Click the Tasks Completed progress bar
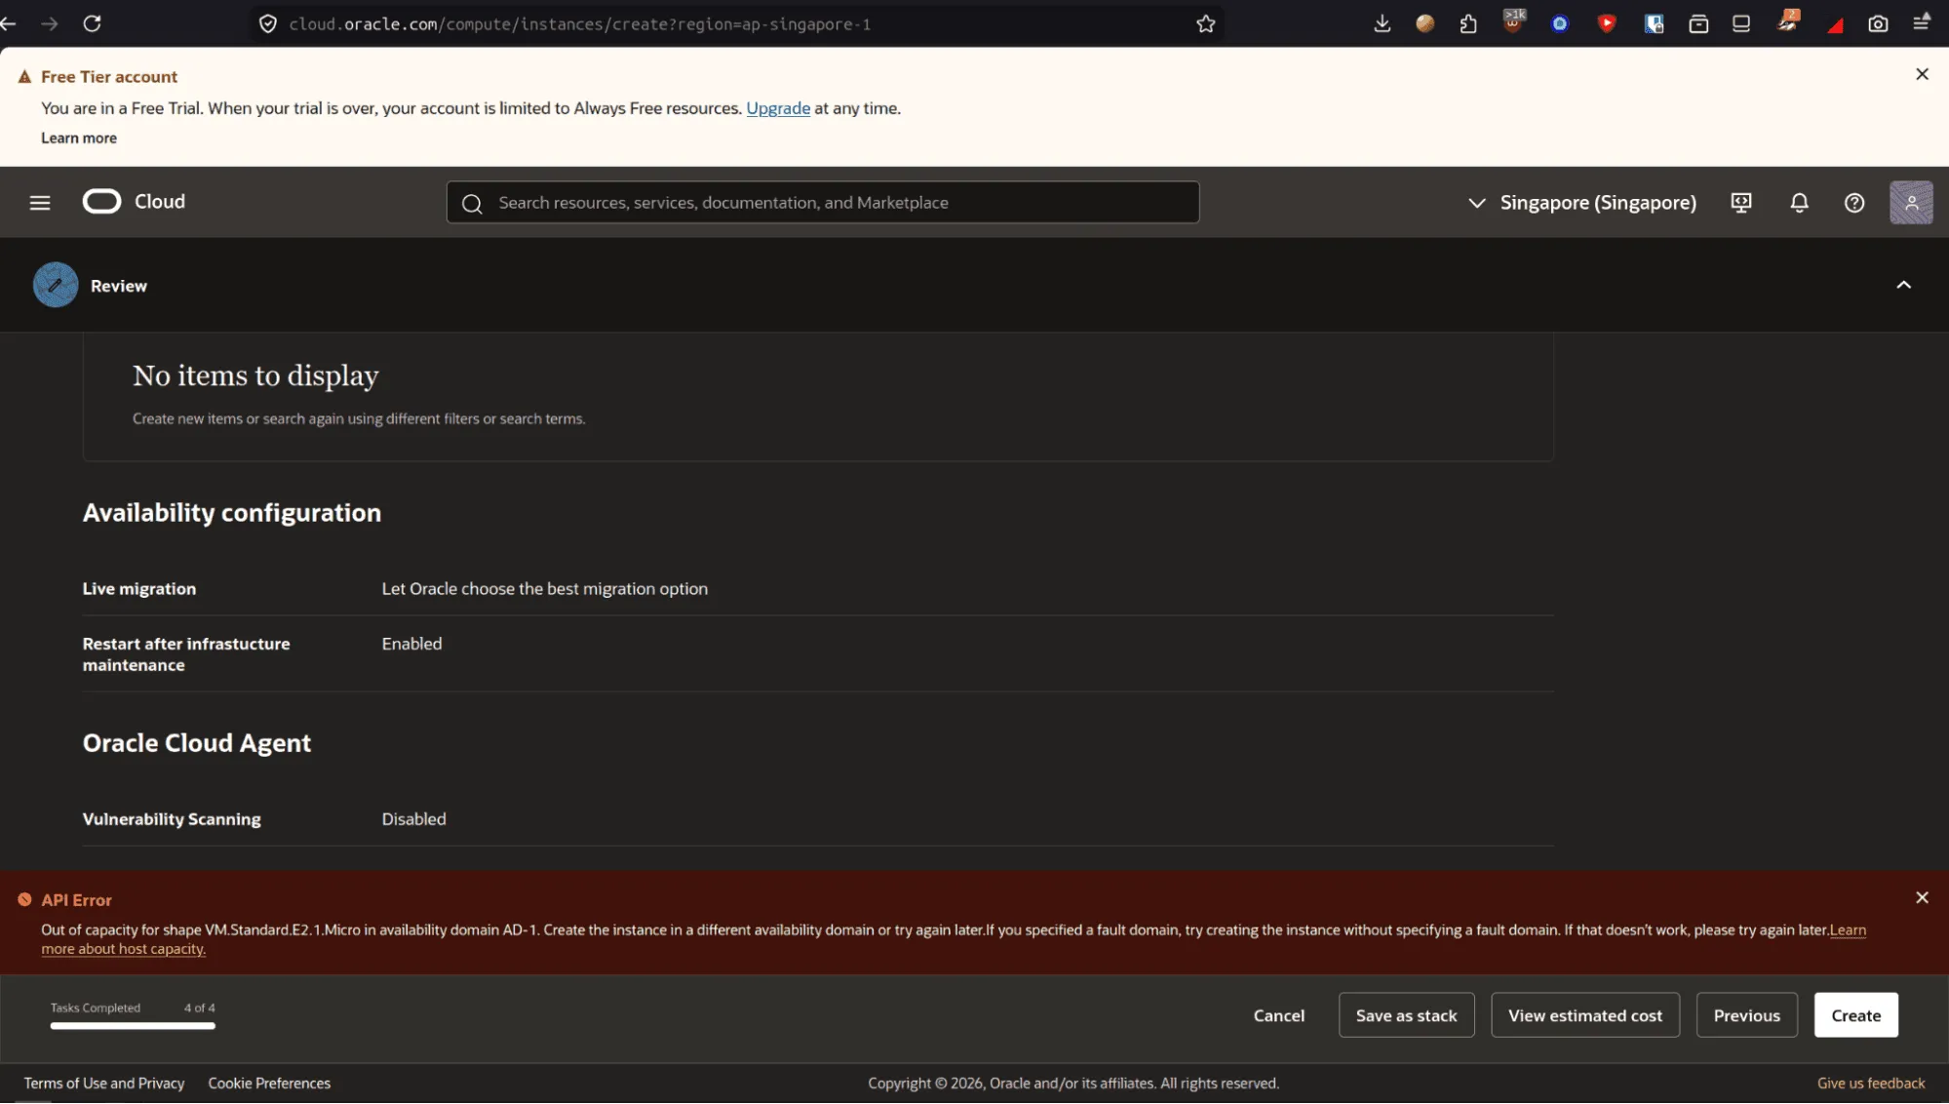The image size is (1949, 1104). coord(133,1026)
